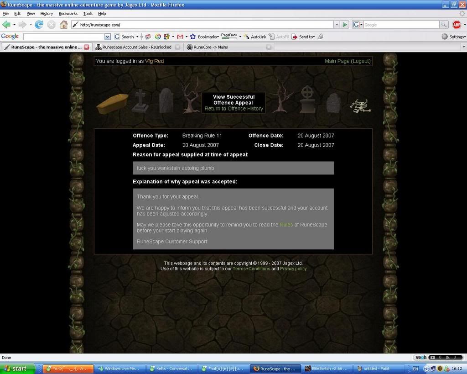Click the green Back arrow button
This screenshot has height=374, width=467.
[x=6, y=25]
